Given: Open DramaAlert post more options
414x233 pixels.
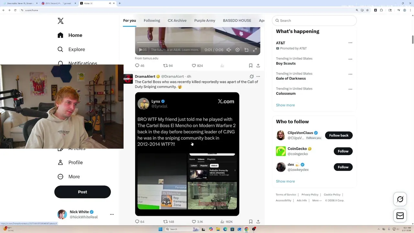Looking at the screenshot, I should (x=258, y=76).
